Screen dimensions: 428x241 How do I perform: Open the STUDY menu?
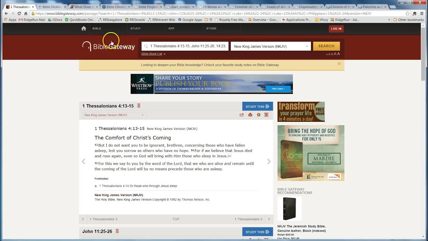pos(135,28)
